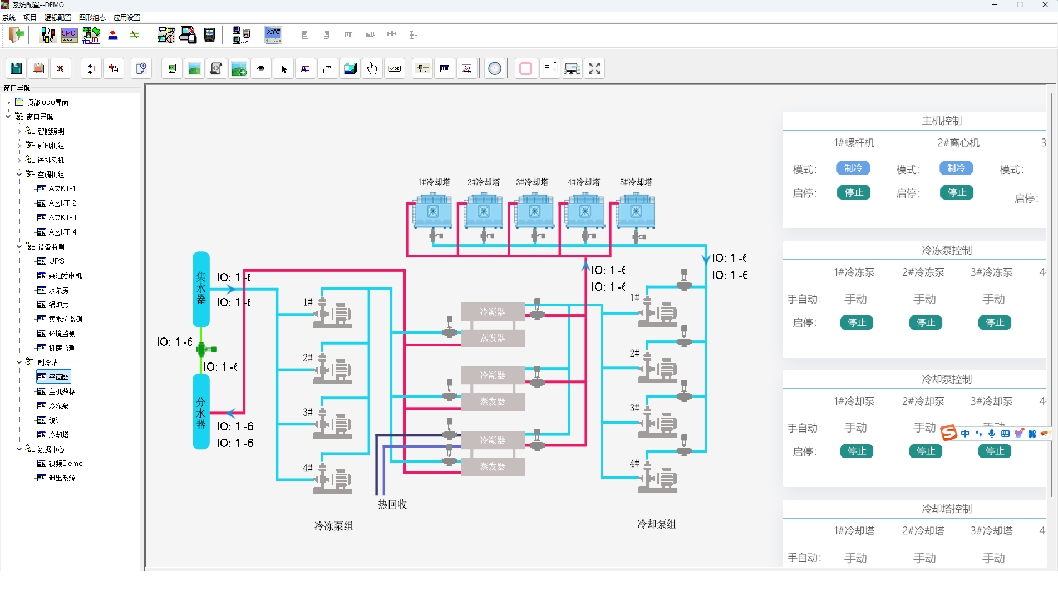The image size is (1058, 616).
Task: Click the fullscreen expand arrows icon
Action: [x=594, y=68]
